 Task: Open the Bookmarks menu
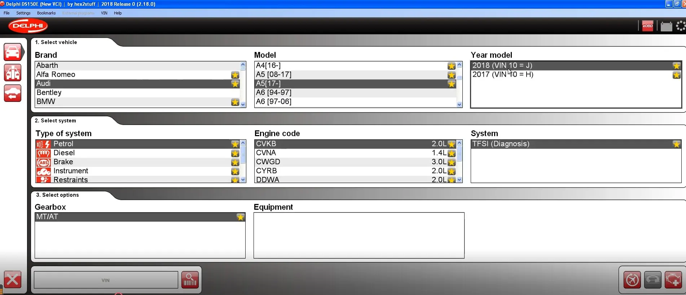coord(47,13)
